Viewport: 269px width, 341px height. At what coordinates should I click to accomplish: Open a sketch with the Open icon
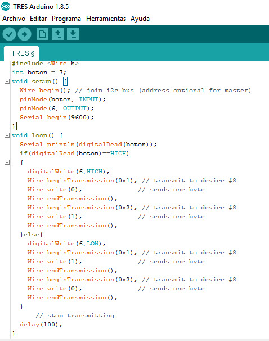[57, 34]
